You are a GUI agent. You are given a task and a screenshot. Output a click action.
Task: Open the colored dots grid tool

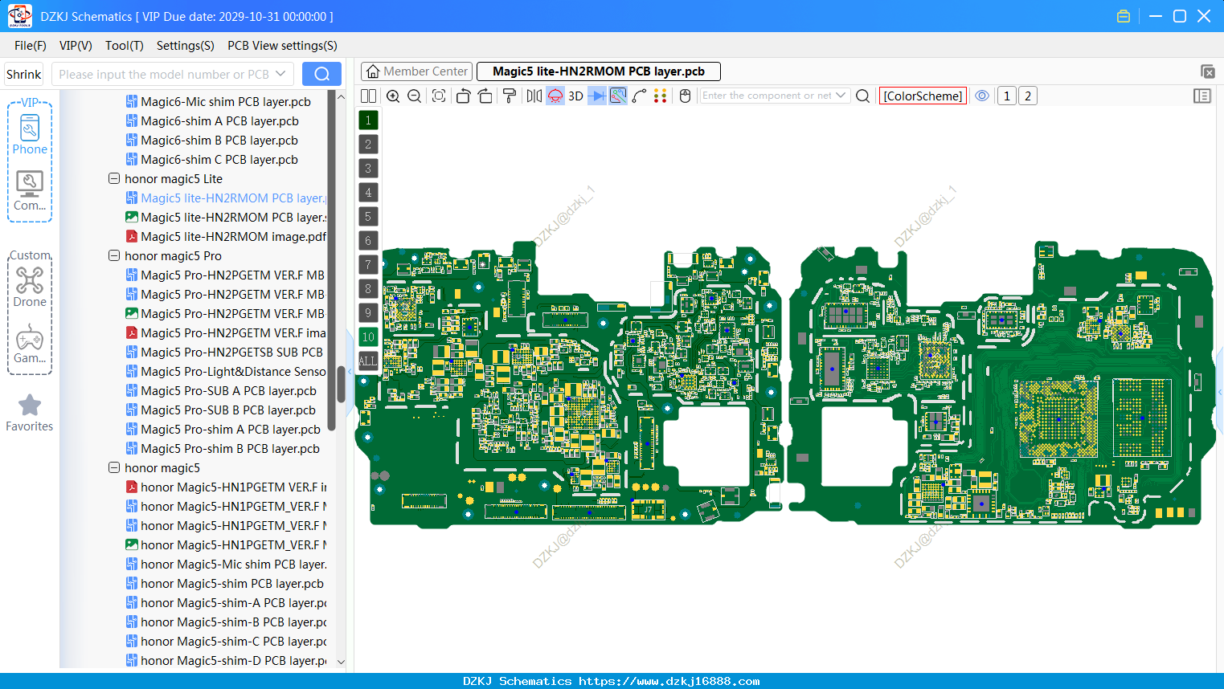661,96
